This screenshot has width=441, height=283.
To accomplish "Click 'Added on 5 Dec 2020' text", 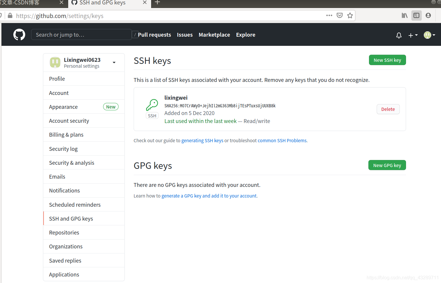I will (x=189, y=113).
